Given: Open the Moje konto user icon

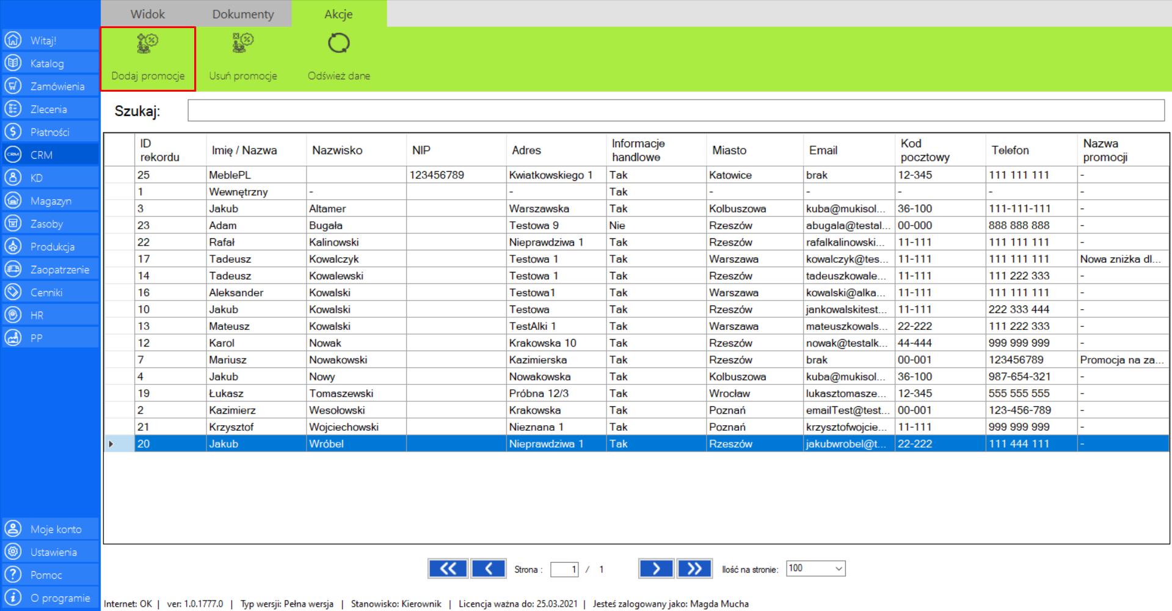Looking at the screenshot, I should (x=13, y=529).
